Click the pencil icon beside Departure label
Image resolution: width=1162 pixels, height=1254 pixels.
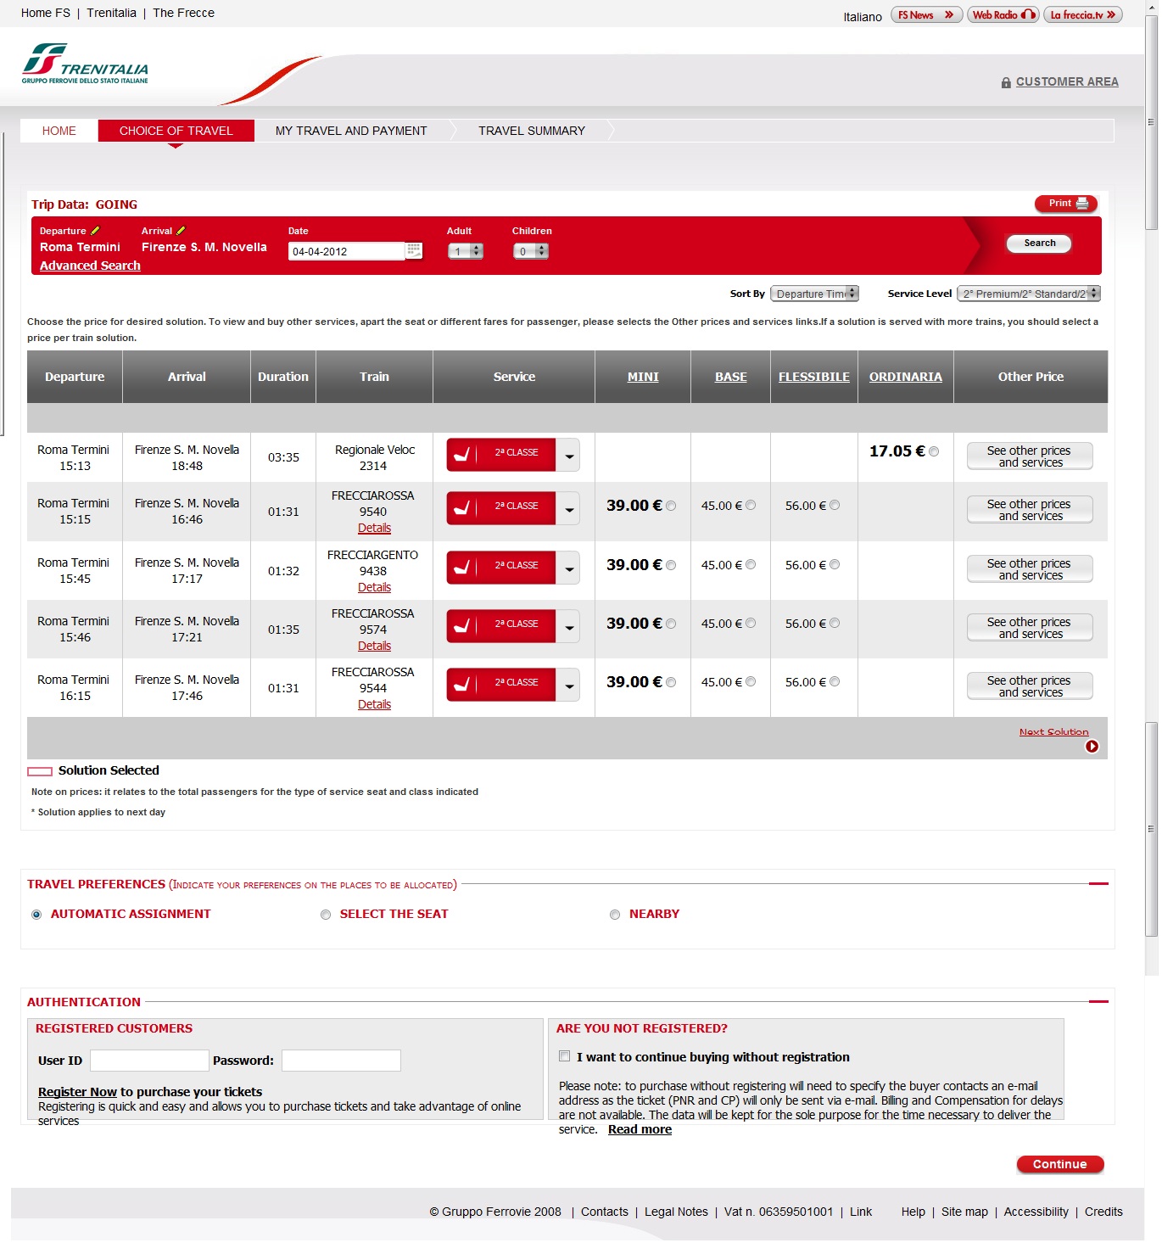[95, 231]
